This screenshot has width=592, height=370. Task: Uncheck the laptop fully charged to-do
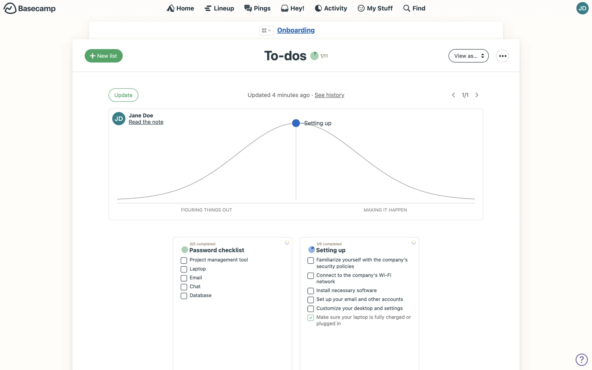[x=310, y=318]
